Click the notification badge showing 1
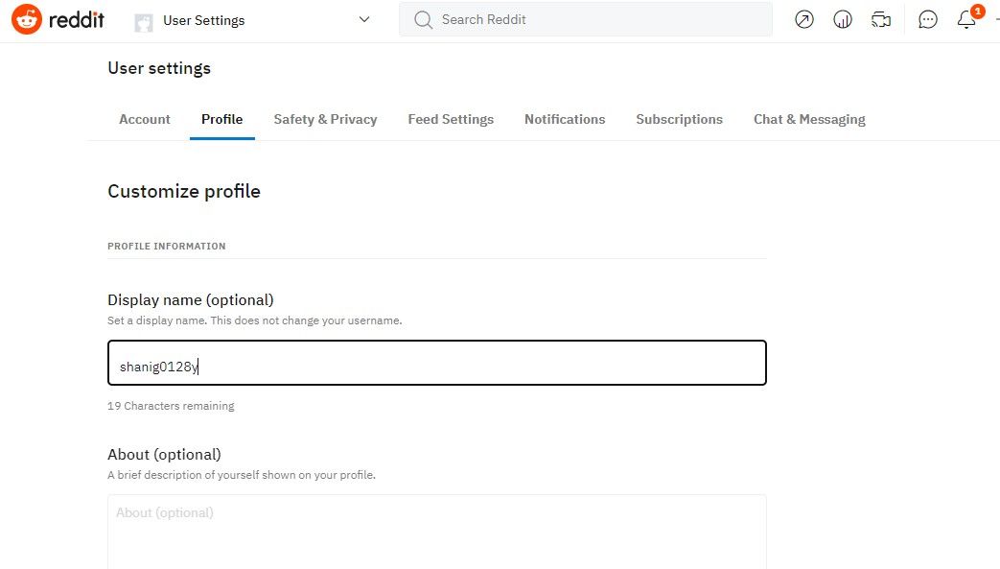This screenshot has width=1000, height=569. click(x=977, y=11)
